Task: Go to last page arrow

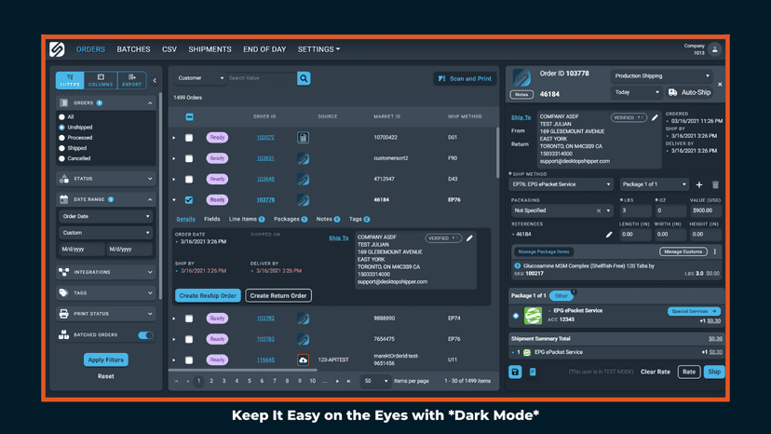Action: pos(348,381)
